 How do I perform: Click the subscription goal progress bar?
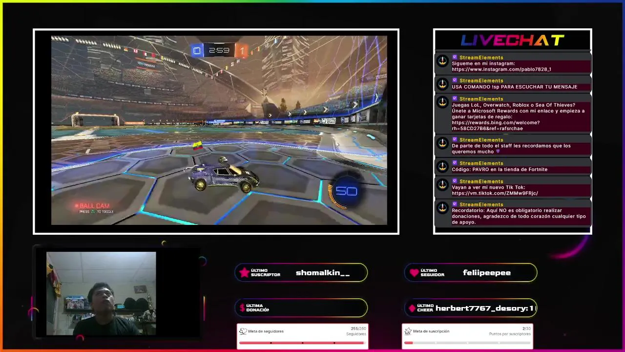click(x=467, y=343)
